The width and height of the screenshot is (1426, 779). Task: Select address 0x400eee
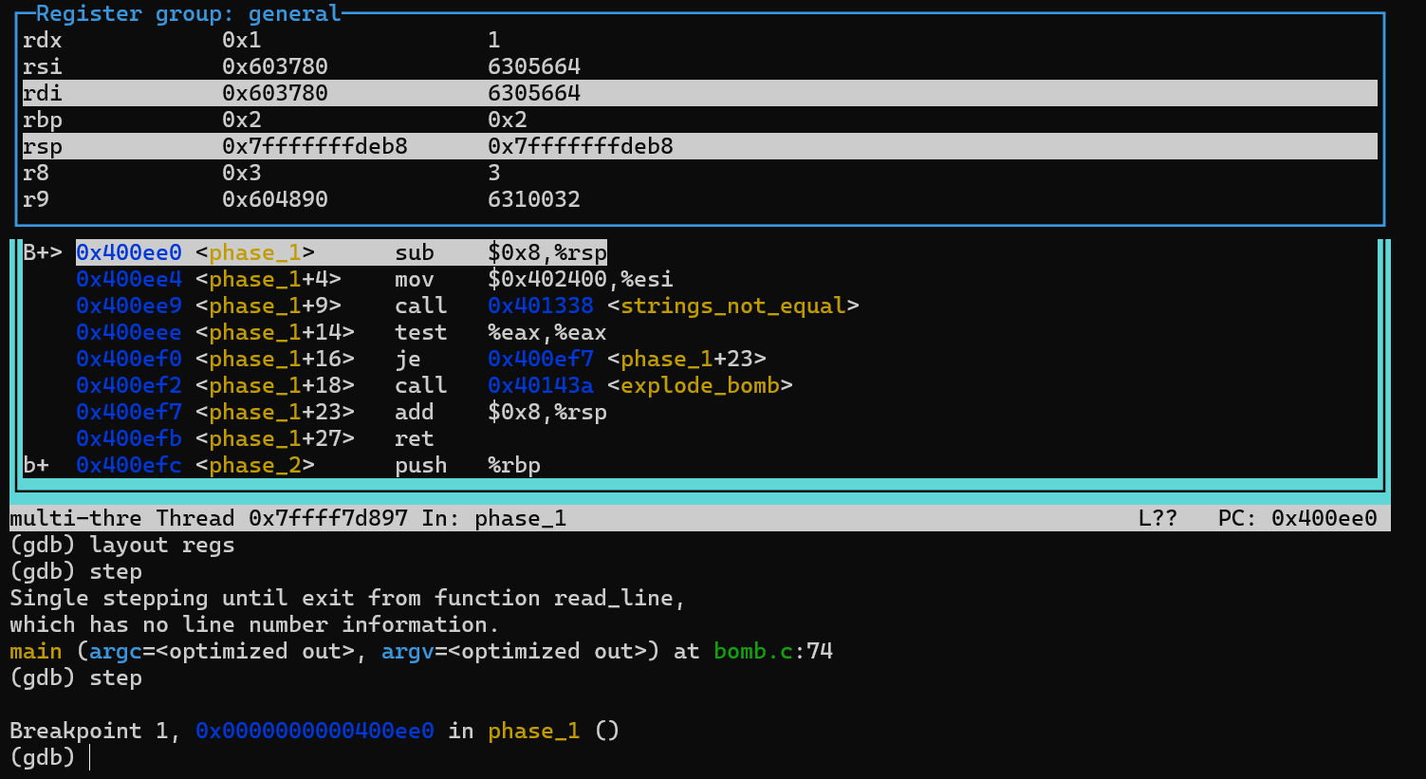coord(129,332)
